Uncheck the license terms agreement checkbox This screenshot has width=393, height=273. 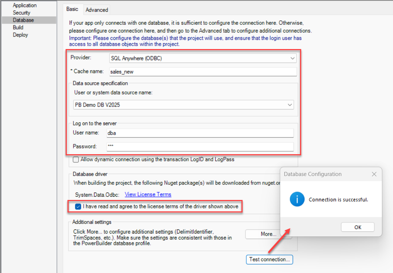pos(78,207)
